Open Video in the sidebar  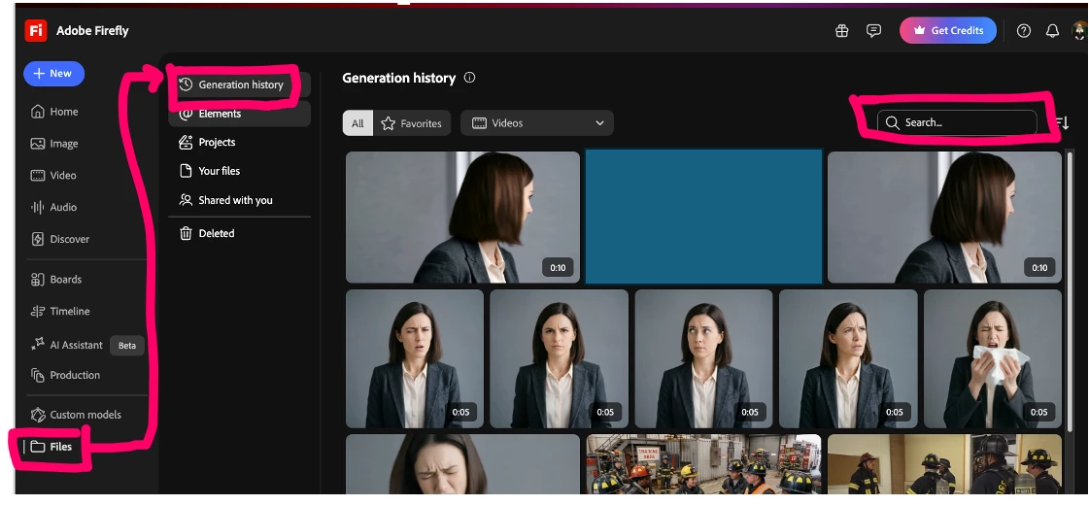click(x=53, y=176)
